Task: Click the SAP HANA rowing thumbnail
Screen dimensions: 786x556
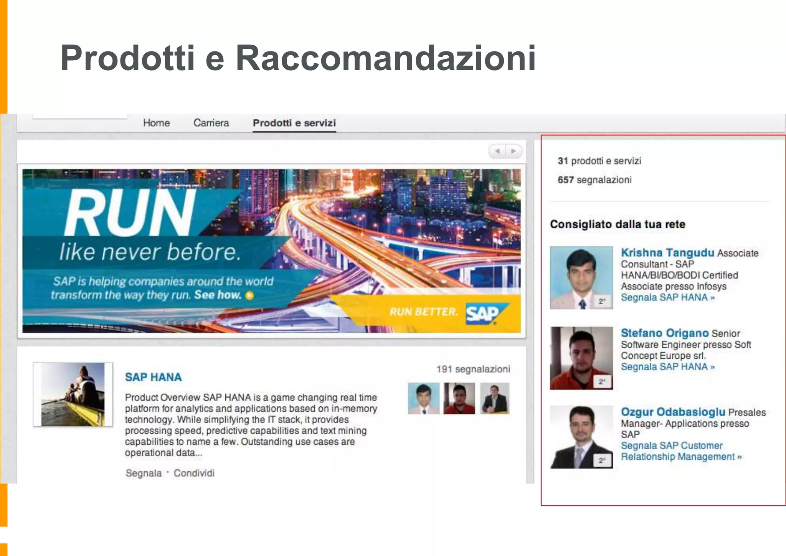Action: 73,394
